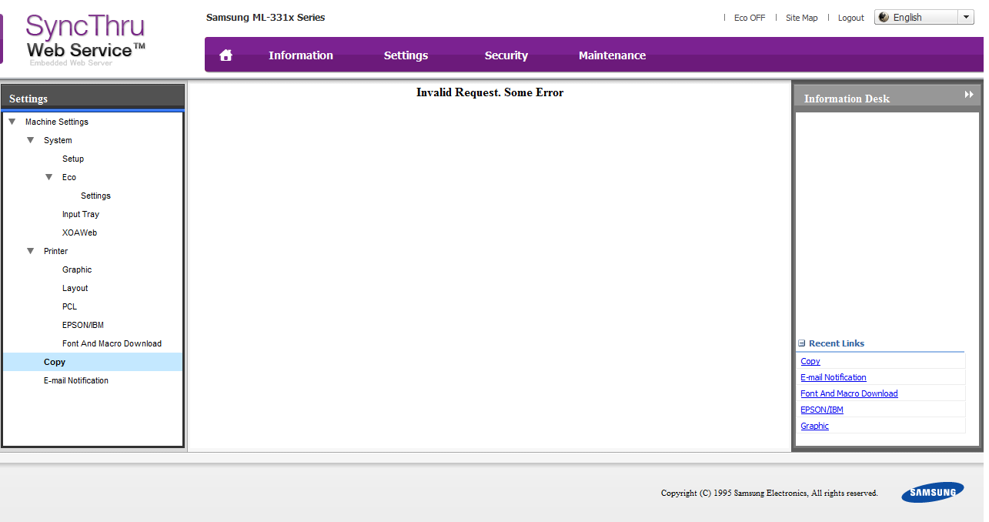Click the Home icon in navigation bar

coord(226,55)
